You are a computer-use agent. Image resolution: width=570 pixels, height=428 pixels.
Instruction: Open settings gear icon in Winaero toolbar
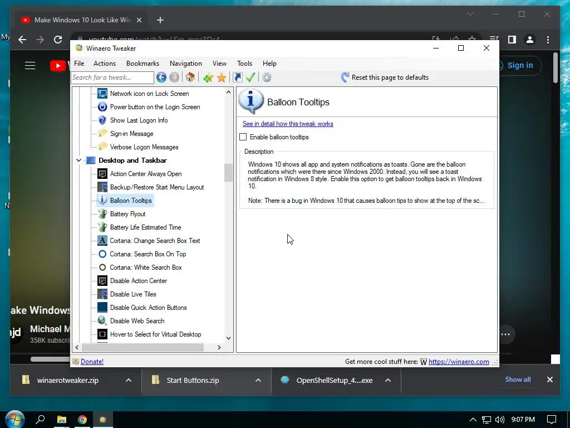click(x=267, y=77)
